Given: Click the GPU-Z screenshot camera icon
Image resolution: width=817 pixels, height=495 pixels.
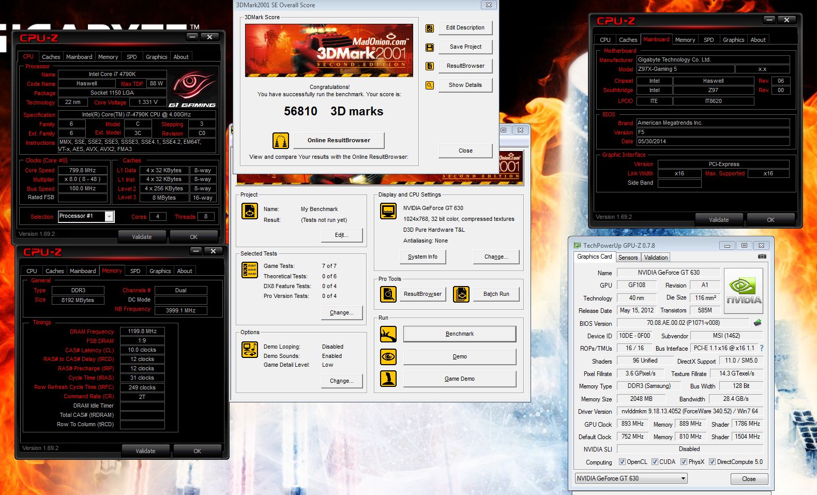Looking at the screenshot, I should (762, 257).
